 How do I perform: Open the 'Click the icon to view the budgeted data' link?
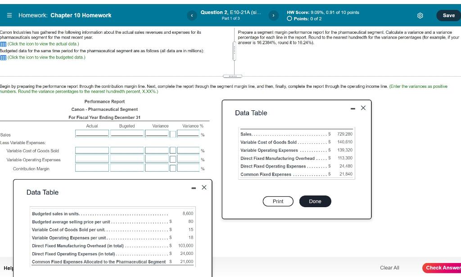tap(46, 58)
